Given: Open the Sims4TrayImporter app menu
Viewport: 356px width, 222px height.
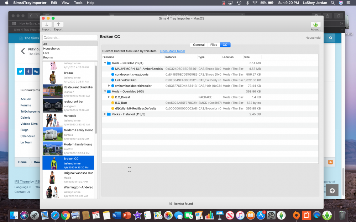Looking at the screenshot, I should pyautogui.click(x=30, y=3).
